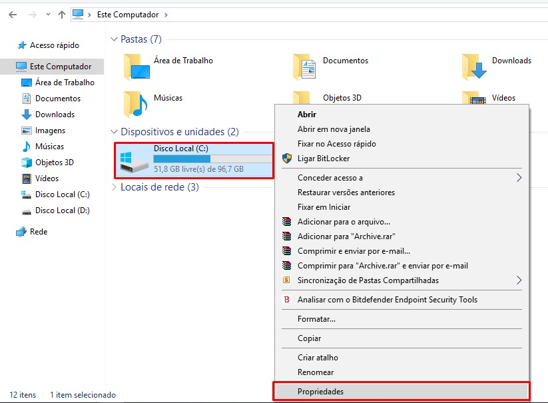Click the Disco Local (C:) usage bar
Viewport: 548px width, 403px height.
click(x=212, y=159)
